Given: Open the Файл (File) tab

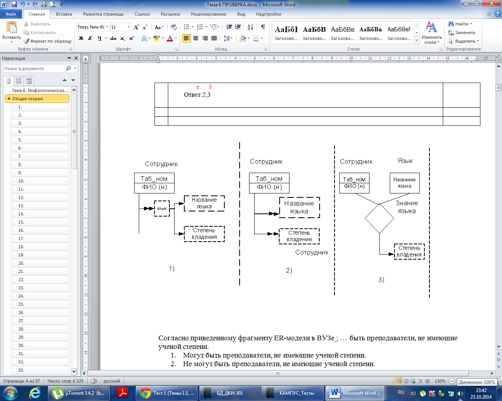Looking at the screenshot, I should click(x=11, y=14).
